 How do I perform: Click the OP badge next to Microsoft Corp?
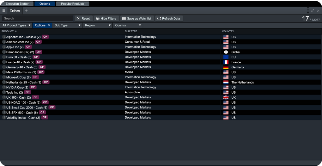click(x=35, y=77)
